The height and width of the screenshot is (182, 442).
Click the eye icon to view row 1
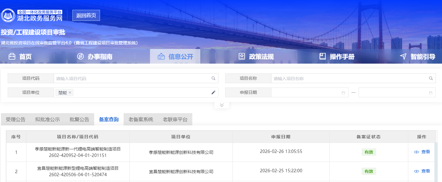416,152
